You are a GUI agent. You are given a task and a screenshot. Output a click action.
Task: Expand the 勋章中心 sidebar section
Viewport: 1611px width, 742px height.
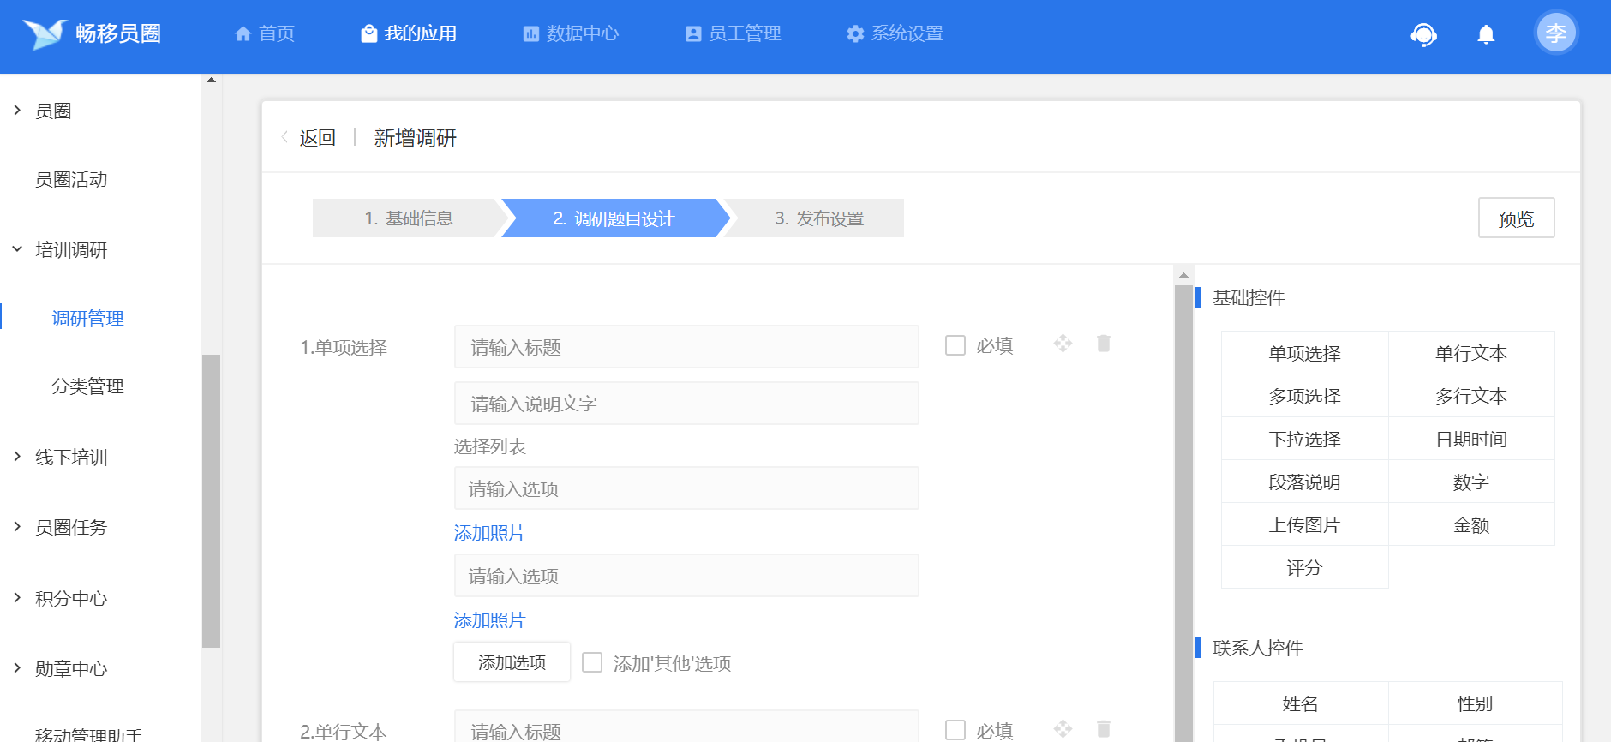point(17,668)
